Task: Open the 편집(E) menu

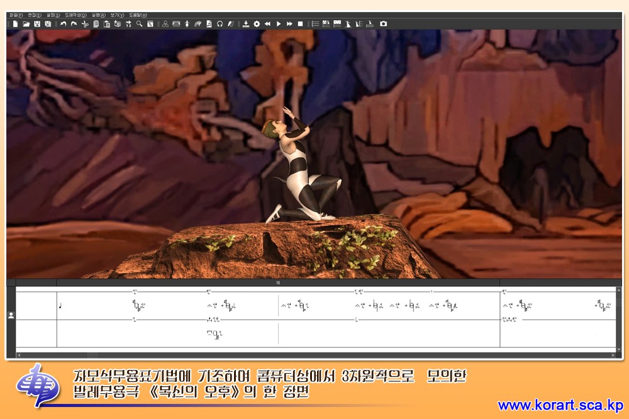Action: click(x=35, y=15)
